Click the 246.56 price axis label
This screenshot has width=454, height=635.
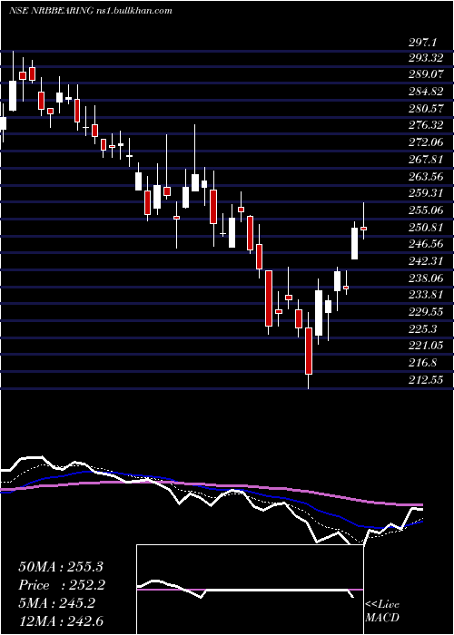point(426,244)
